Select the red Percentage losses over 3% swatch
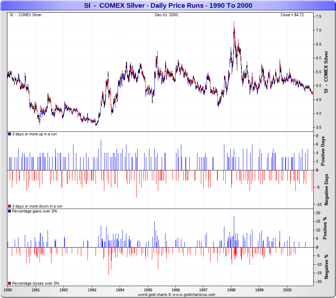This screenshot has height=298, width=336. (9, 283)
